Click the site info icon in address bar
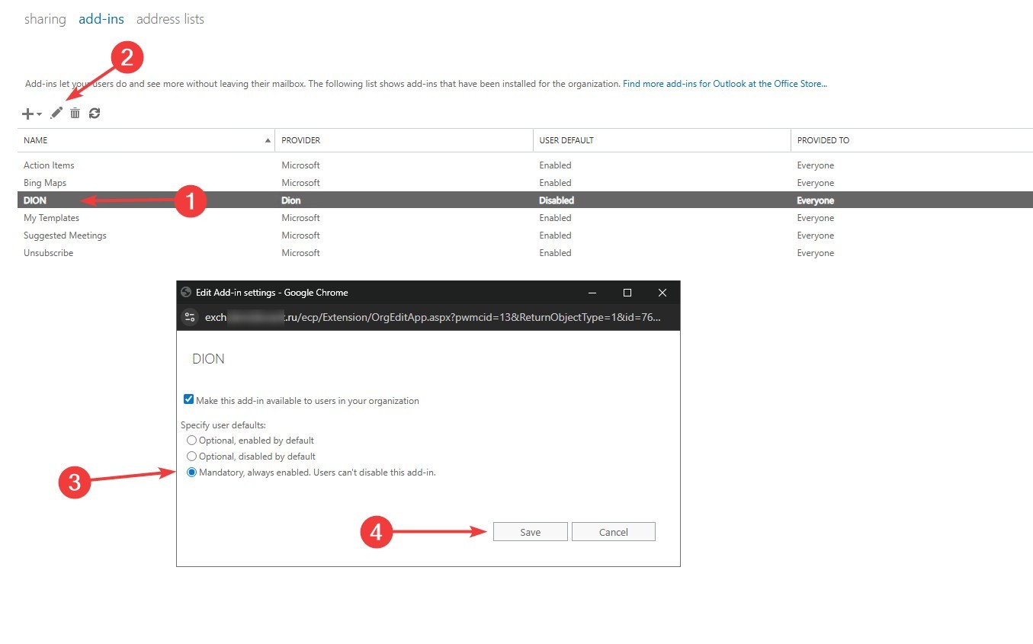 (x=191, y=317)
